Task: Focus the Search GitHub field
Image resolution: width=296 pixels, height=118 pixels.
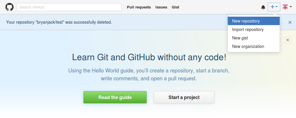Action: (x=69, y=7)
